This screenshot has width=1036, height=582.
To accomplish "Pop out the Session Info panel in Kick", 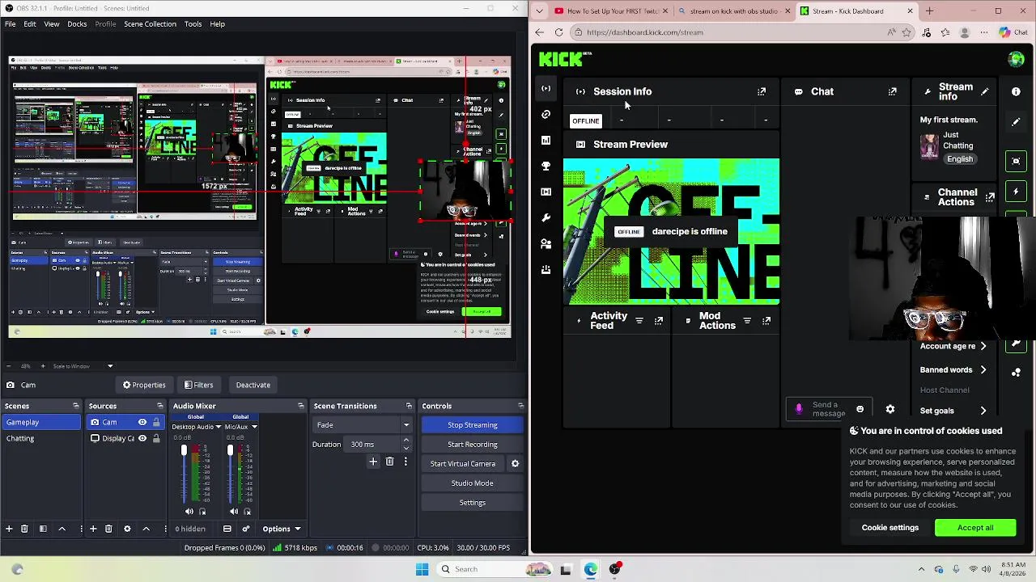I will (762, 91).
